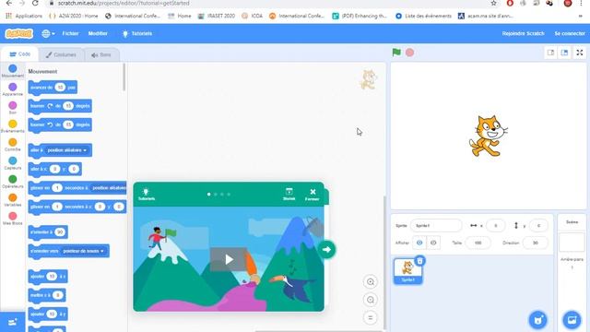Edit the sprite Taille field
The image size is (590, 332).
tap(478, 243)
